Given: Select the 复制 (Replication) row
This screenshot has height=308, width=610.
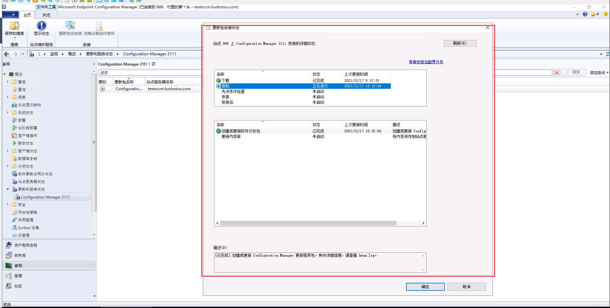Looking at the screenshot, I should [x=303, y=86].
